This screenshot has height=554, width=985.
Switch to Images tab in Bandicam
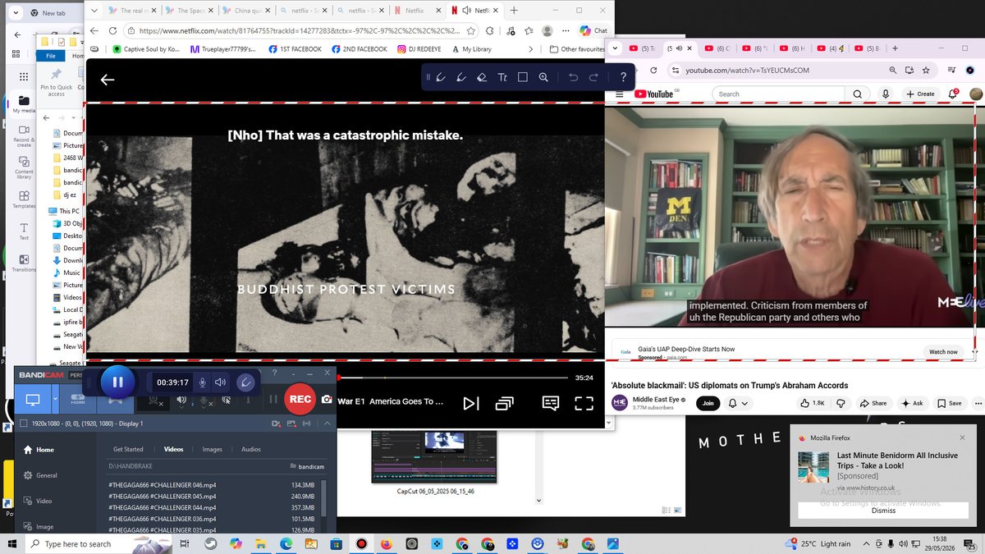point(213,449)
